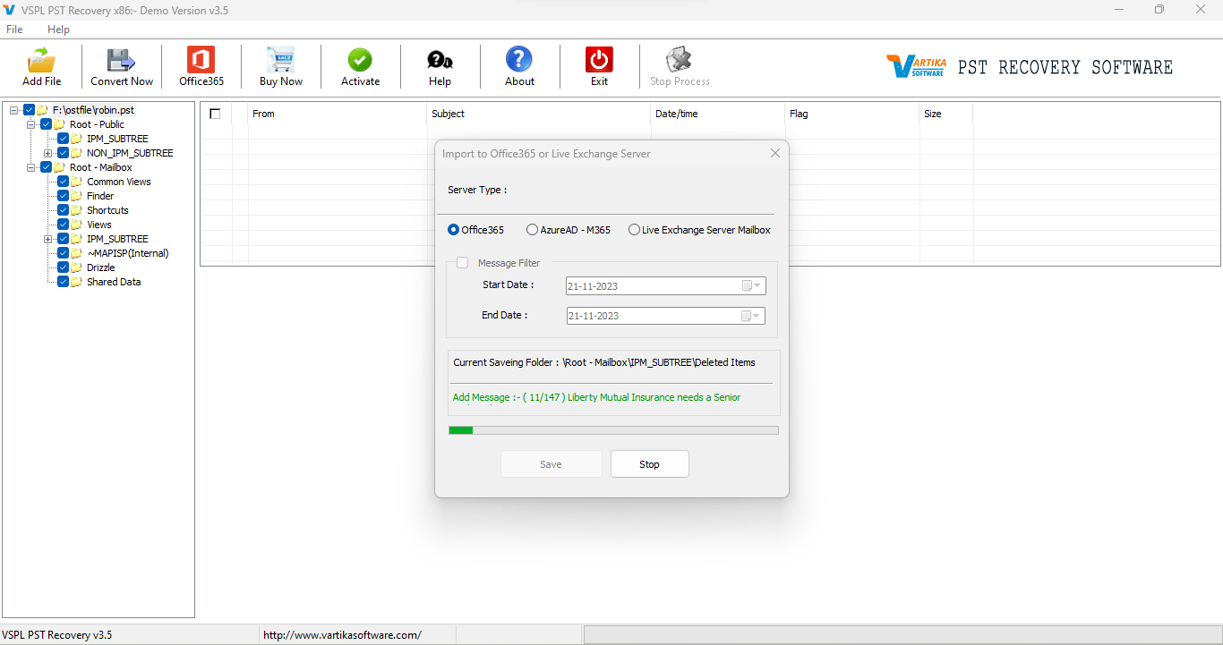Toggle the ~MAPISP(Internal) checkbox
Screen dimensions: 1223x645
click(63, 253)
